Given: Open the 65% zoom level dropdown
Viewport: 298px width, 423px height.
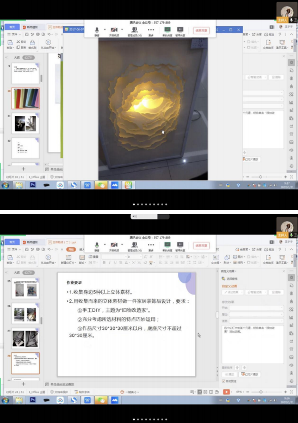Looking at the screenshot, I should pyautogui.click(x=240, y=392).
